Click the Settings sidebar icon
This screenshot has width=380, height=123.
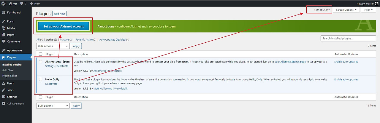4,97
